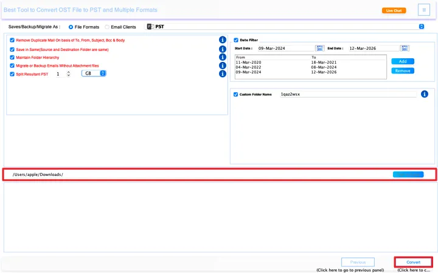Show info for Migrate Emails Without Attachment
Screen dimensions: 438x273
223,66
